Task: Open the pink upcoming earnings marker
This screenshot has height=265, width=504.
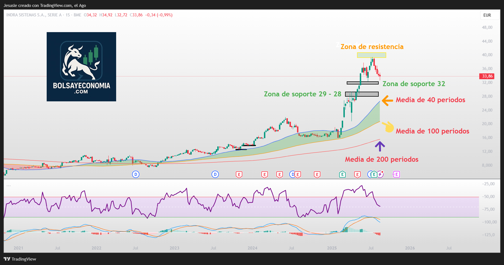Action: [396, 174]
